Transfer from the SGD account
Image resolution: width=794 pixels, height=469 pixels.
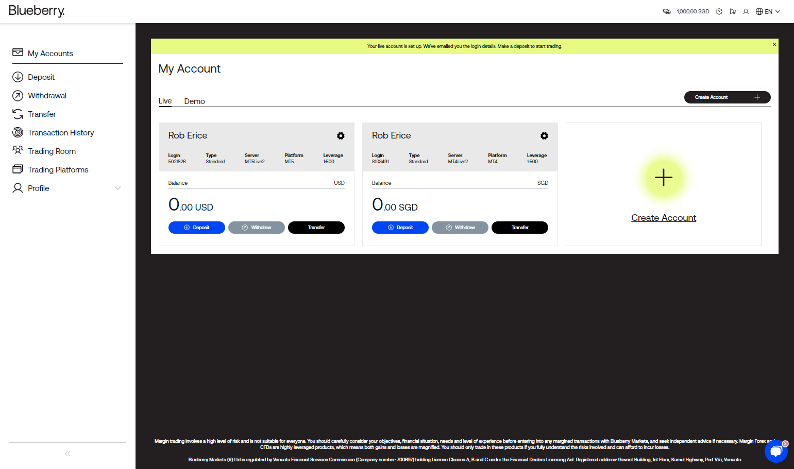pos(520,228)
